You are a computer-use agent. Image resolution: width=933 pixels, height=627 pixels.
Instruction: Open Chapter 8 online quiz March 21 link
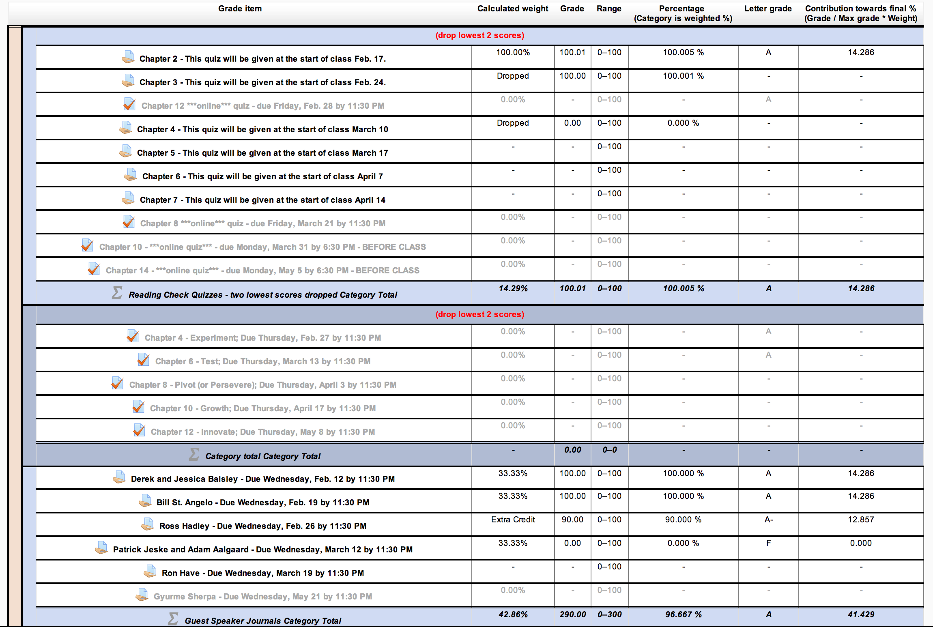262,223
